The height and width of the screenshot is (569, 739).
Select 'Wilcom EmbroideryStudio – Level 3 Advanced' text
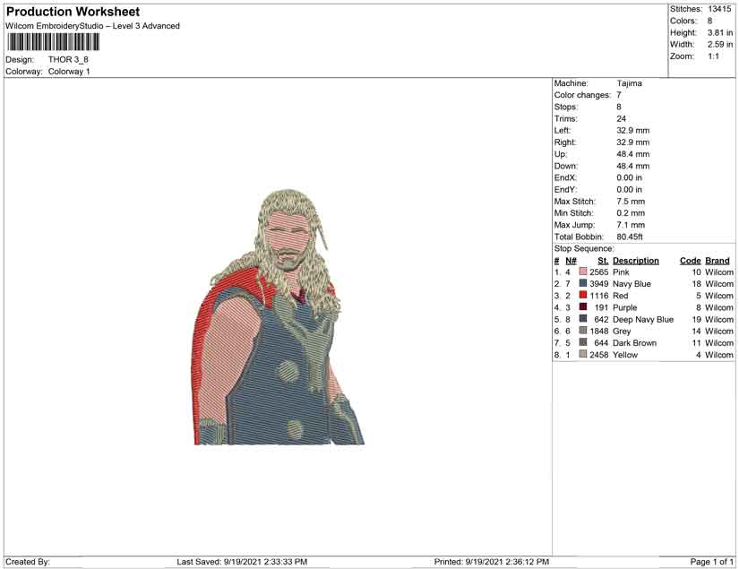pos(92,26)
